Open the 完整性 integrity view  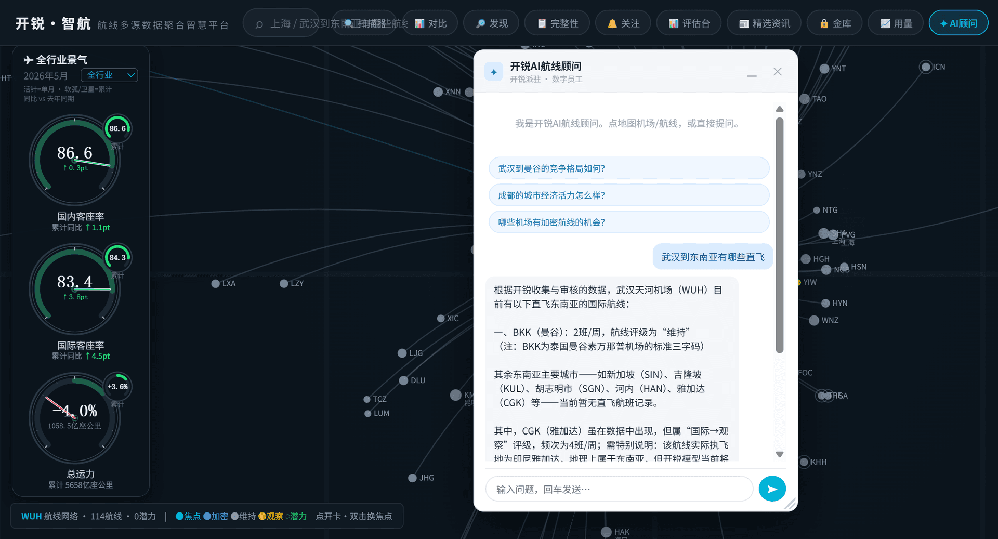(x=557, y=23)
